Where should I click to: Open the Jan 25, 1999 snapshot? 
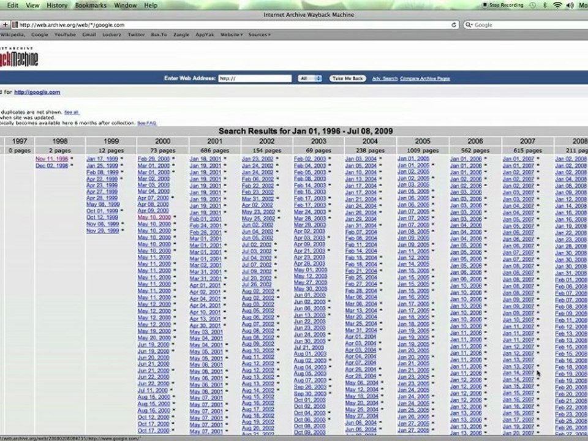(102, 166)
